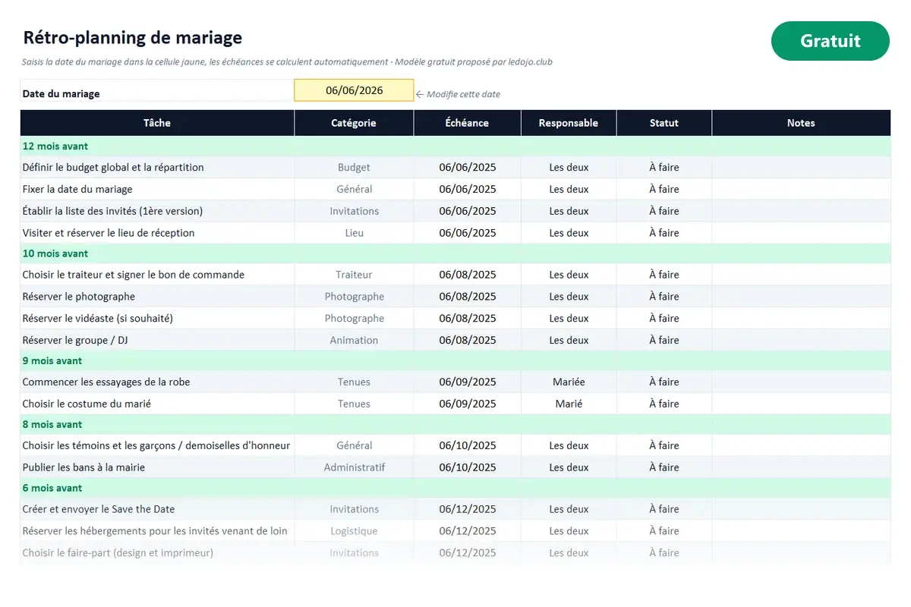Screen dimensions: 911x607
Task: Click 'À faire' status in DJ row
Action: (664, 341)
